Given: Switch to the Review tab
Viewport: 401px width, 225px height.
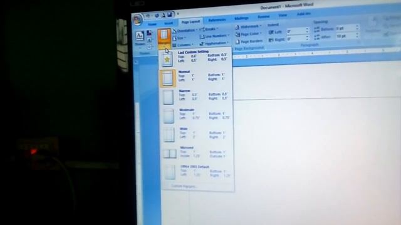Looking at the screenshot, I should 264,17.
